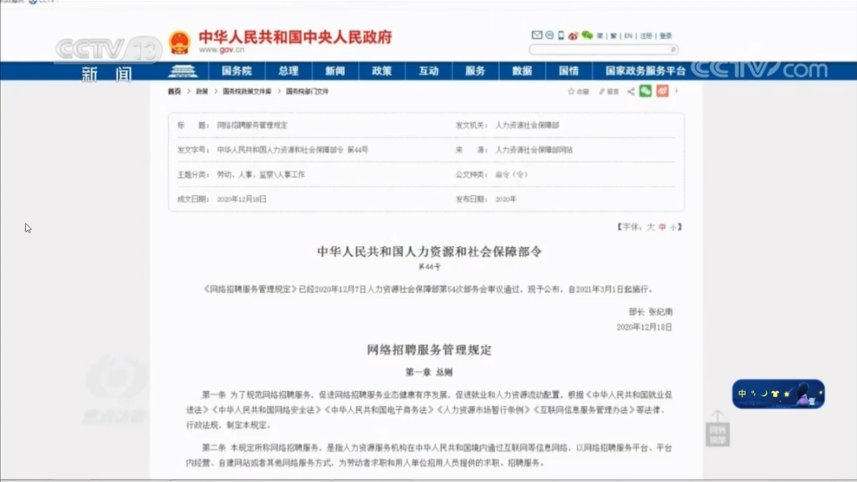This screenshot has height=482, width=857.
Task: Click the 登录 login link
Action: [665, 36]
